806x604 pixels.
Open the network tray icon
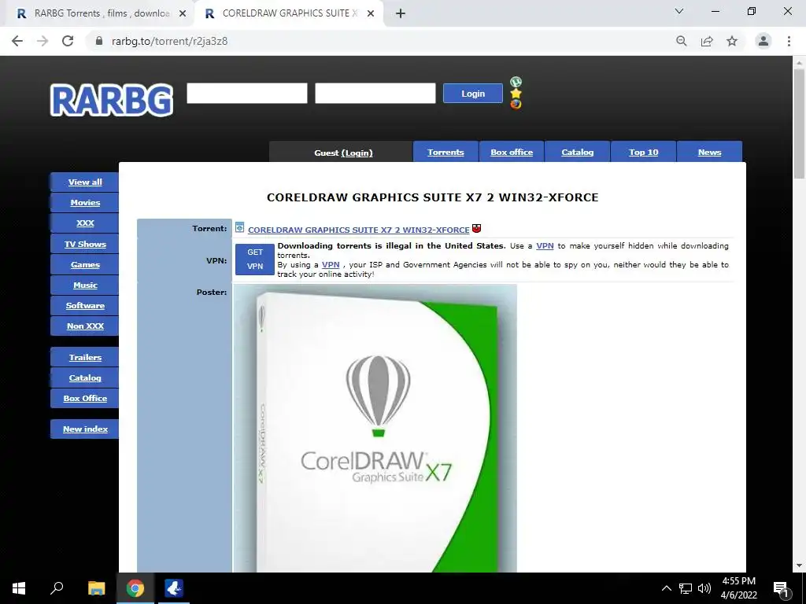click(686, 588)
